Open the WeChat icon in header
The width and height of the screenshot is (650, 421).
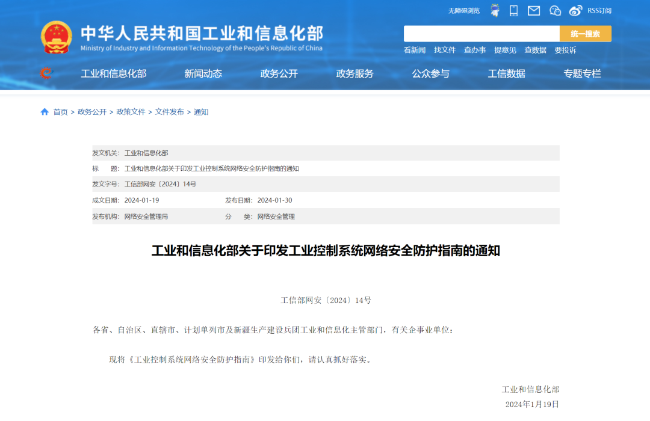[x=555, y=10]
